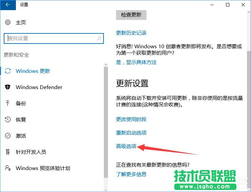Click main pane scroll up arrow

[249, 12]
